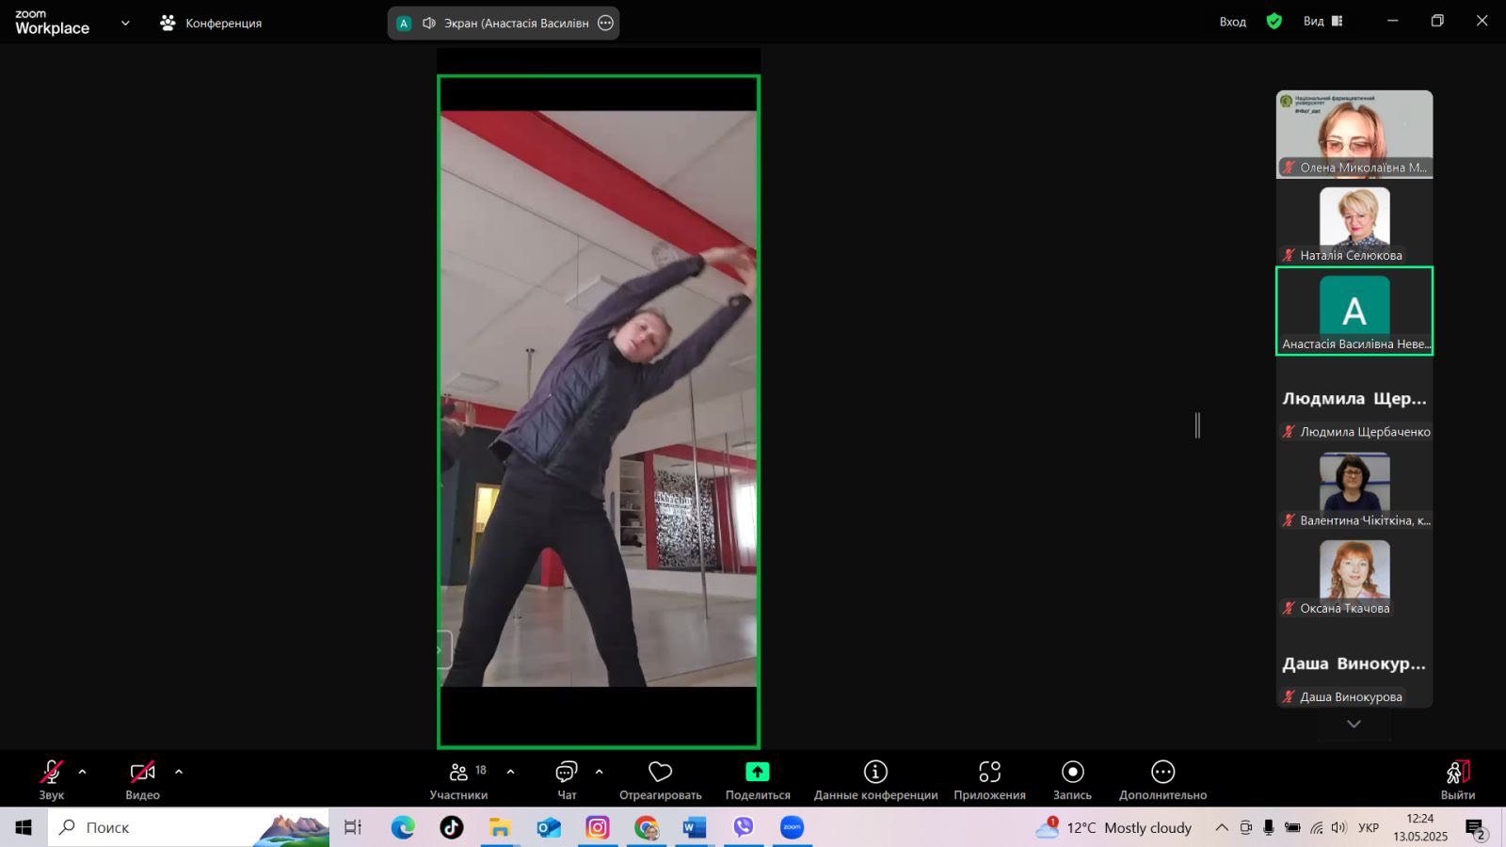Click the green Share screen icon
The image size is (1506, 847).
(758, 772)
